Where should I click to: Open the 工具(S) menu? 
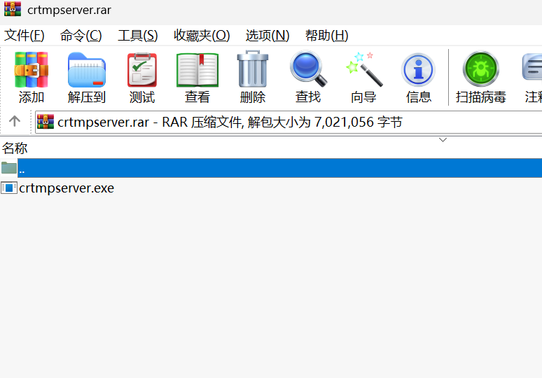pos(138,35)
